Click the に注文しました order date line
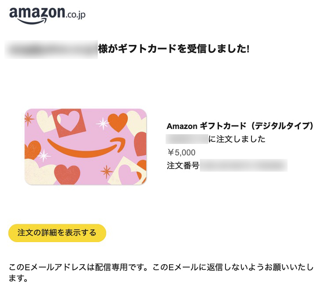 (237, 140)
